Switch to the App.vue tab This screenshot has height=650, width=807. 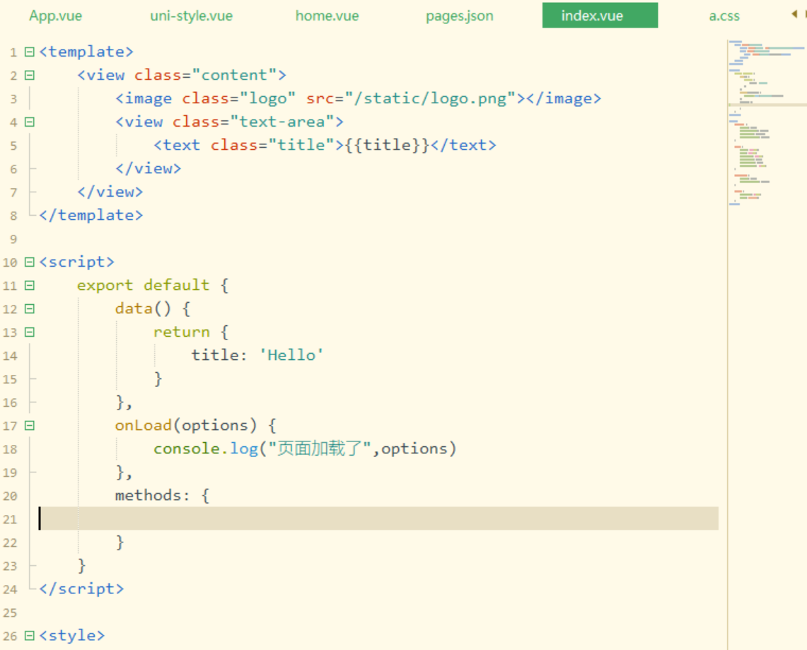(x=56, y=16)
